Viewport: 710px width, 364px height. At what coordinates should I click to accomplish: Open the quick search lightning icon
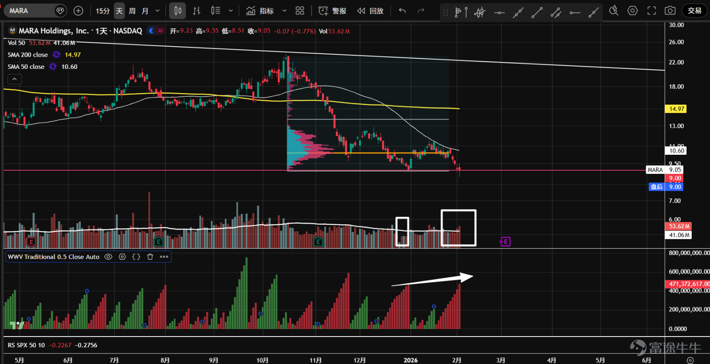coord(614,11)
